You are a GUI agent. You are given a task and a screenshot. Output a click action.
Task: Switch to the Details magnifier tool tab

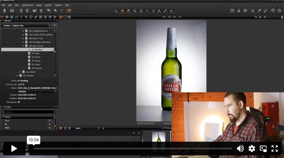pyautogui.click(x=31, y=17)
